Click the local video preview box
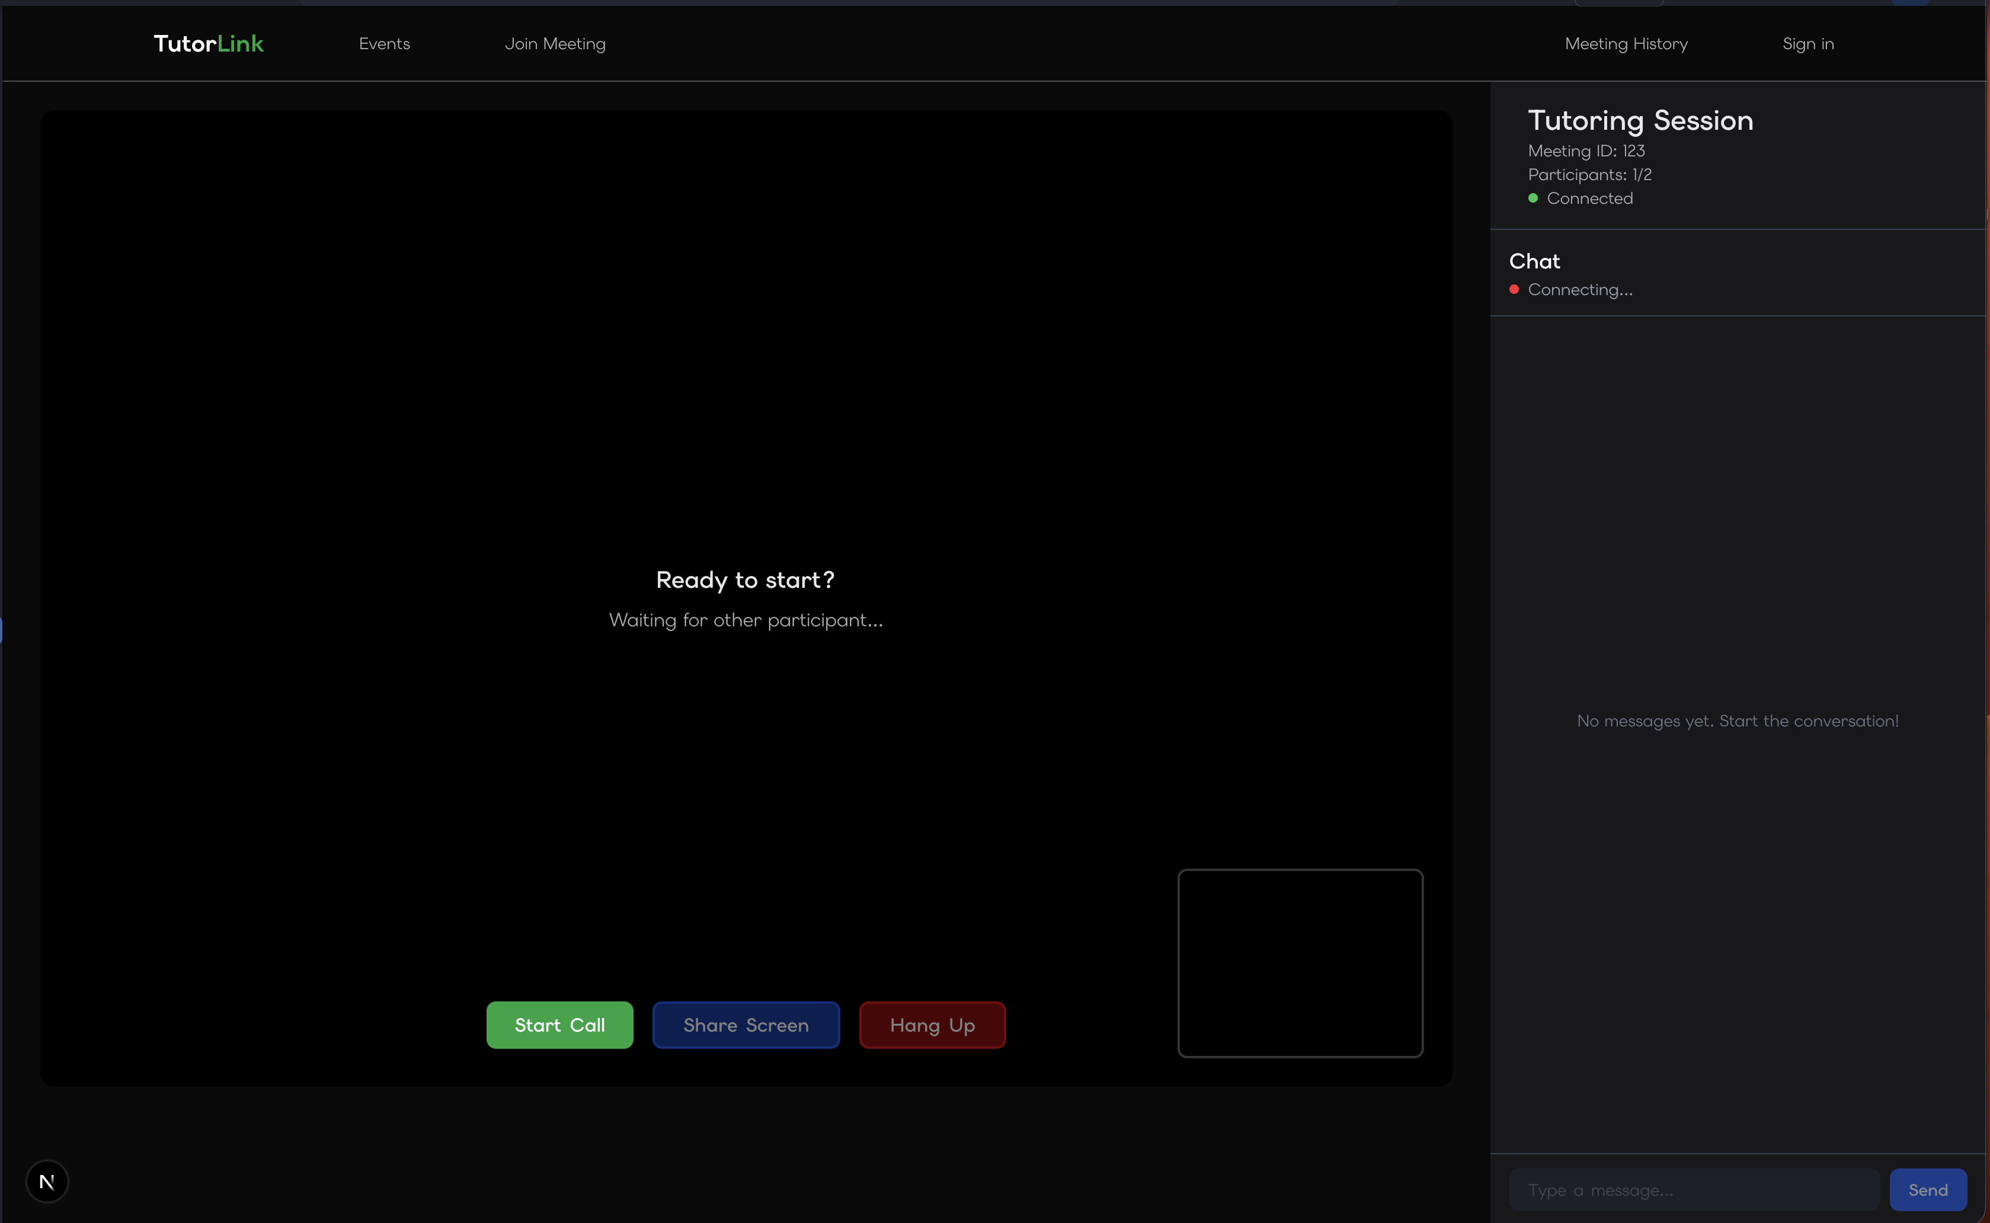 [1299, 962]
